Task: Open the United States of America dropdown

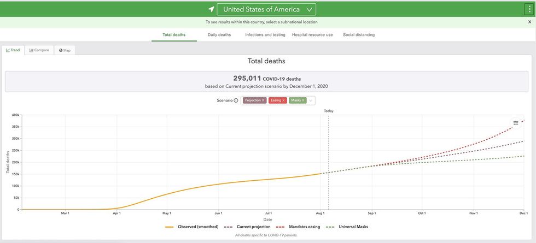Action: coord(266,9)
